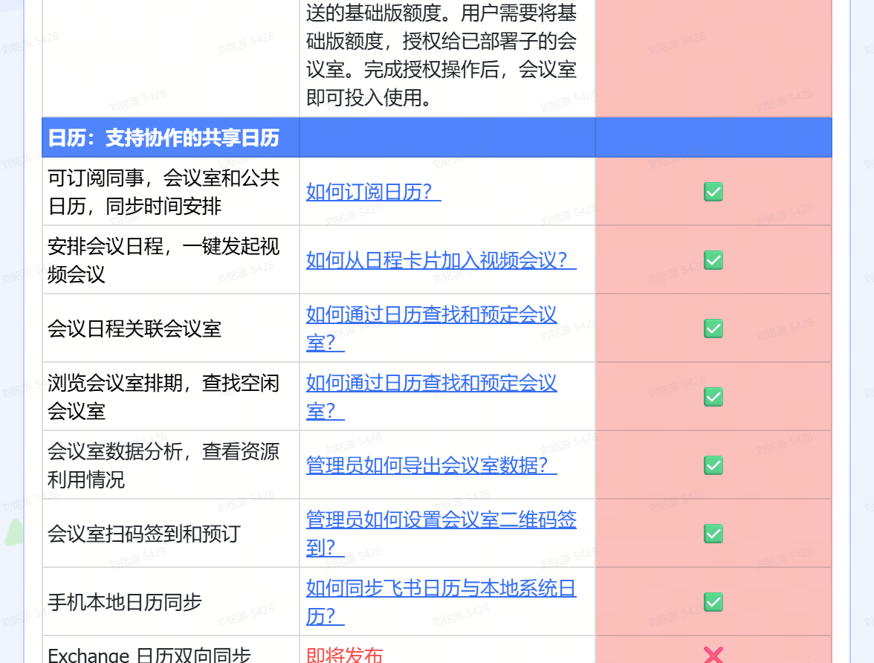Click red cross in Exchange 日历双向同步 row

[x=713, y=655]
